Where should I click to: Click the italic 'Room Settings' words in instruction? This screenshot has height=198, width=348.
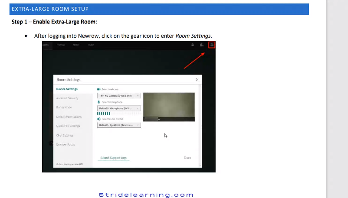[193, 36]
